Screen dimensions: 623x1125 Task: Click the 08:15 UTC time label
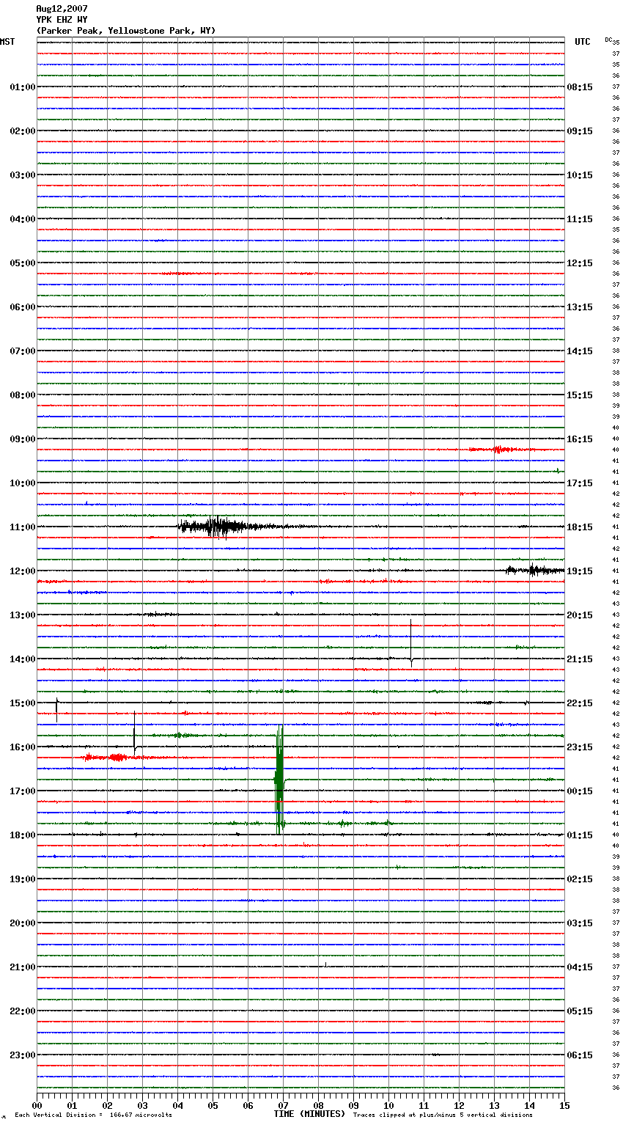tap(580, 87)
